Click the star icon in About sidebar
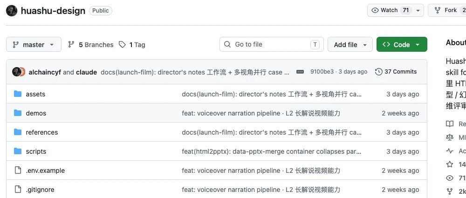 [450, 164]
